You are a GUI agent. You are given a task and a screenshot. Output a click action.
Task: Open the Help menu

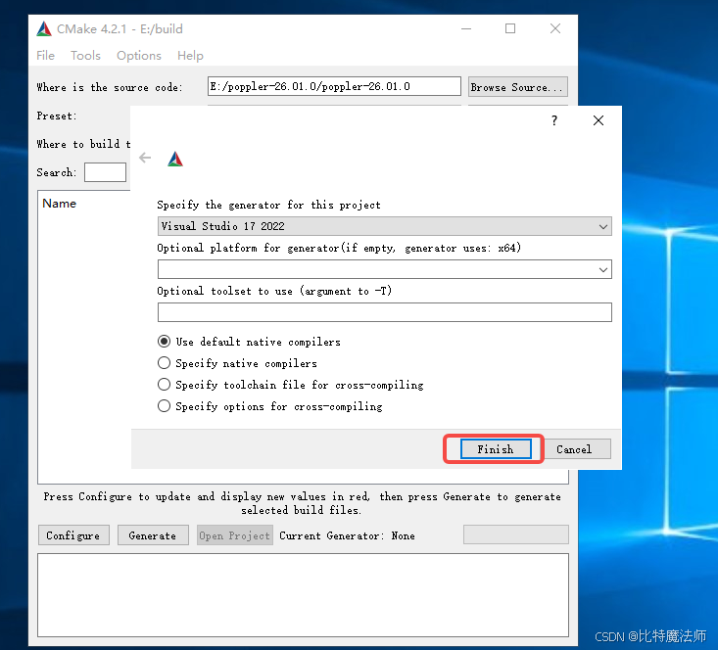click(x=190, y=56)
